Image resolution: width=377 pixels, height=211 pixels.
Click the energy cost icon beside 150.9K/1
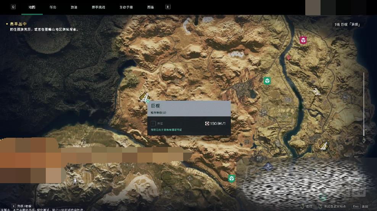tap(207, 124)
